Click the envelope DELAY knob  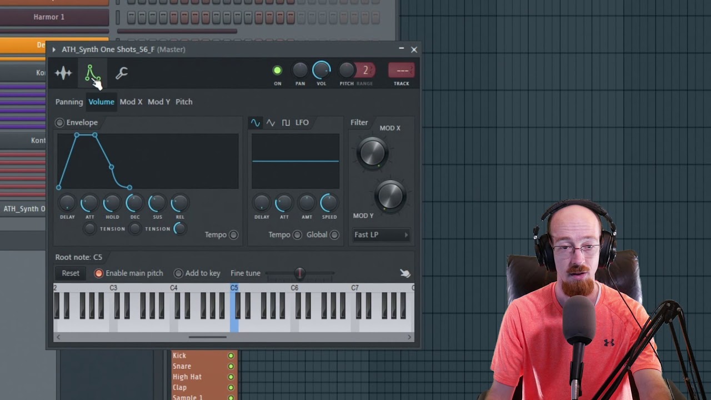(x=67, y=203)
